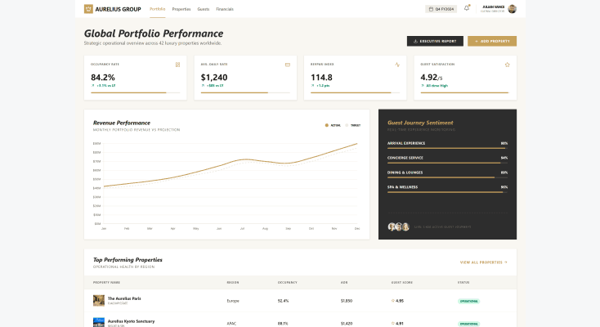Click the ADR column header
The width and height of the screenshot is (600, 327).
coord(344,283)
